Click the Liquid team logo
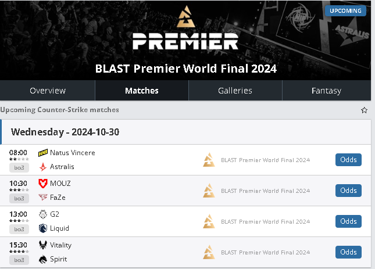This screenshot has width=375, height=269. tap(42, 228)
